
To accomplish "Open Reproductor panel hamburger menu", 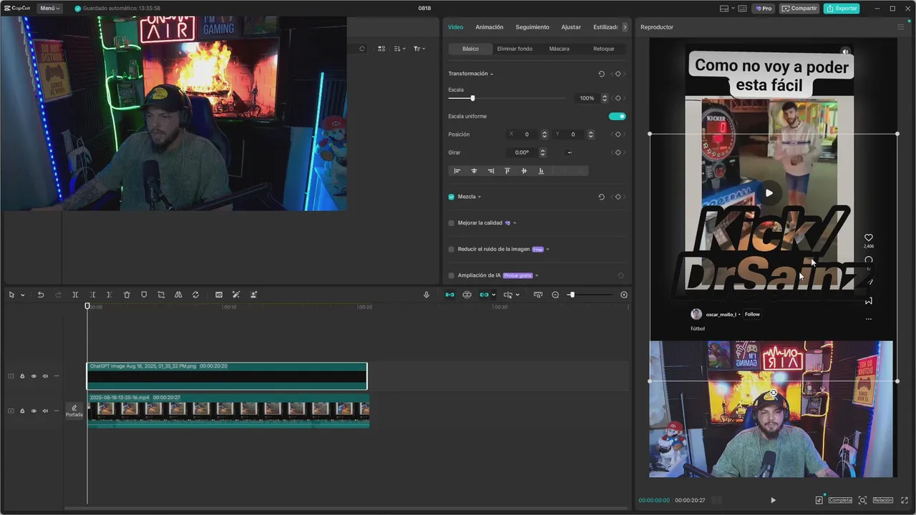I will 900,27.
